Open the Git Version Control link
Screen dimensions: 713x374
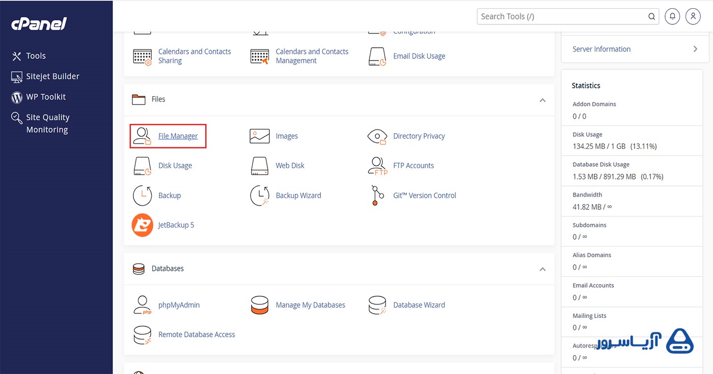click(x=425, y=196)
